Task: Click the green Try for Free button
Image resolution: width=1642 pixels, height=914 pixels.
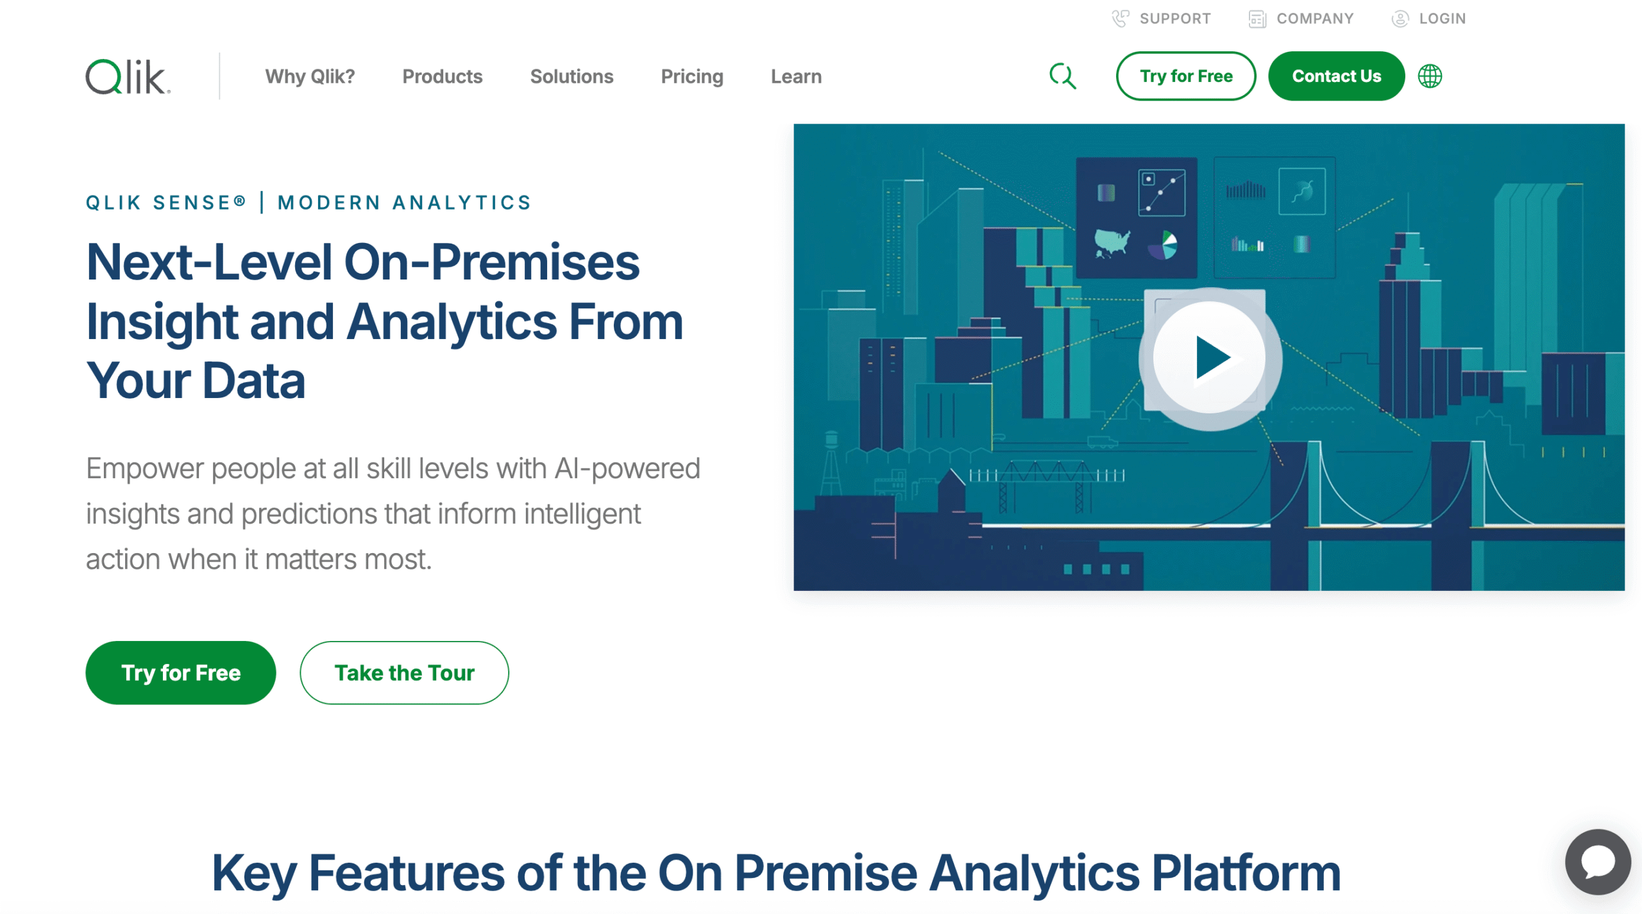Action: (180, 672)
